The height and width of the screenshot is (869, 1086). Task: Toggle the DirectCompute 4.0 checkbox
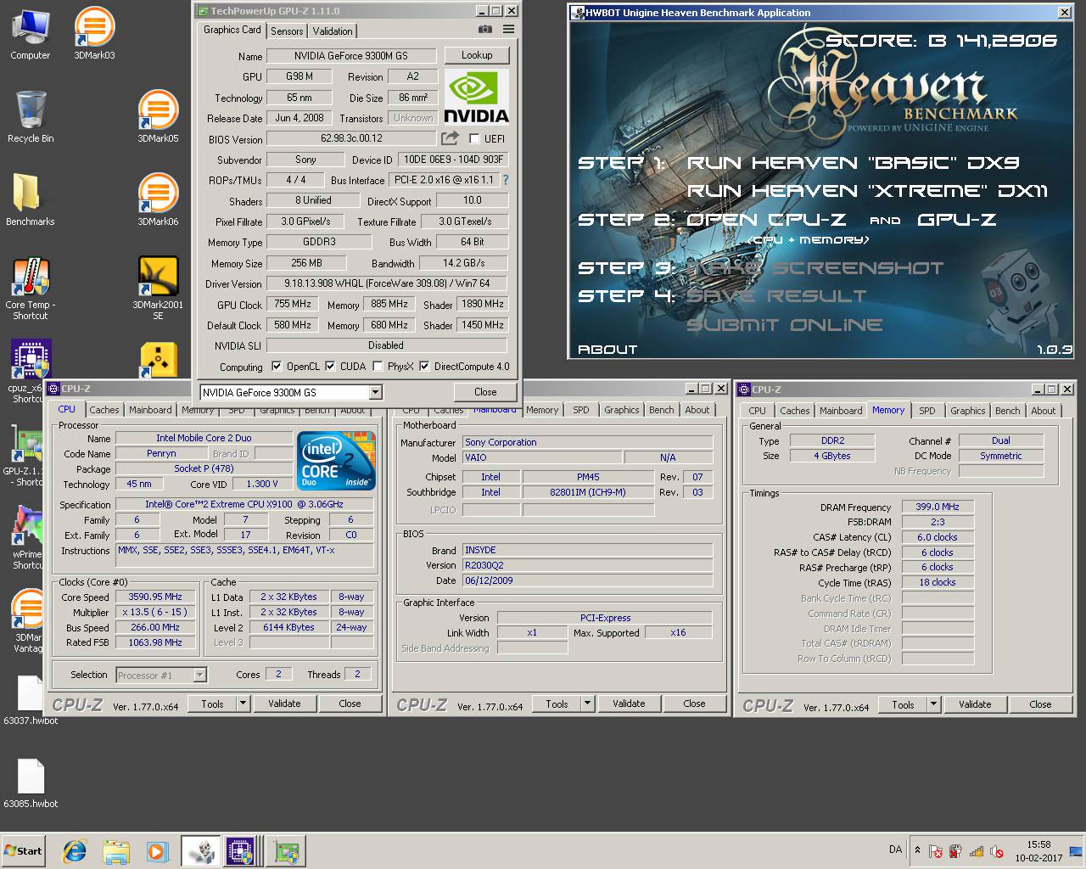[424, 367]
